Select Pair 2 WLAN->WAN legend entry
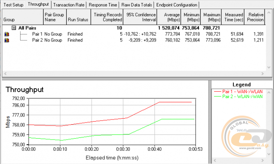Viewport: 274px width, 164px height. click(x=238, y=96)
